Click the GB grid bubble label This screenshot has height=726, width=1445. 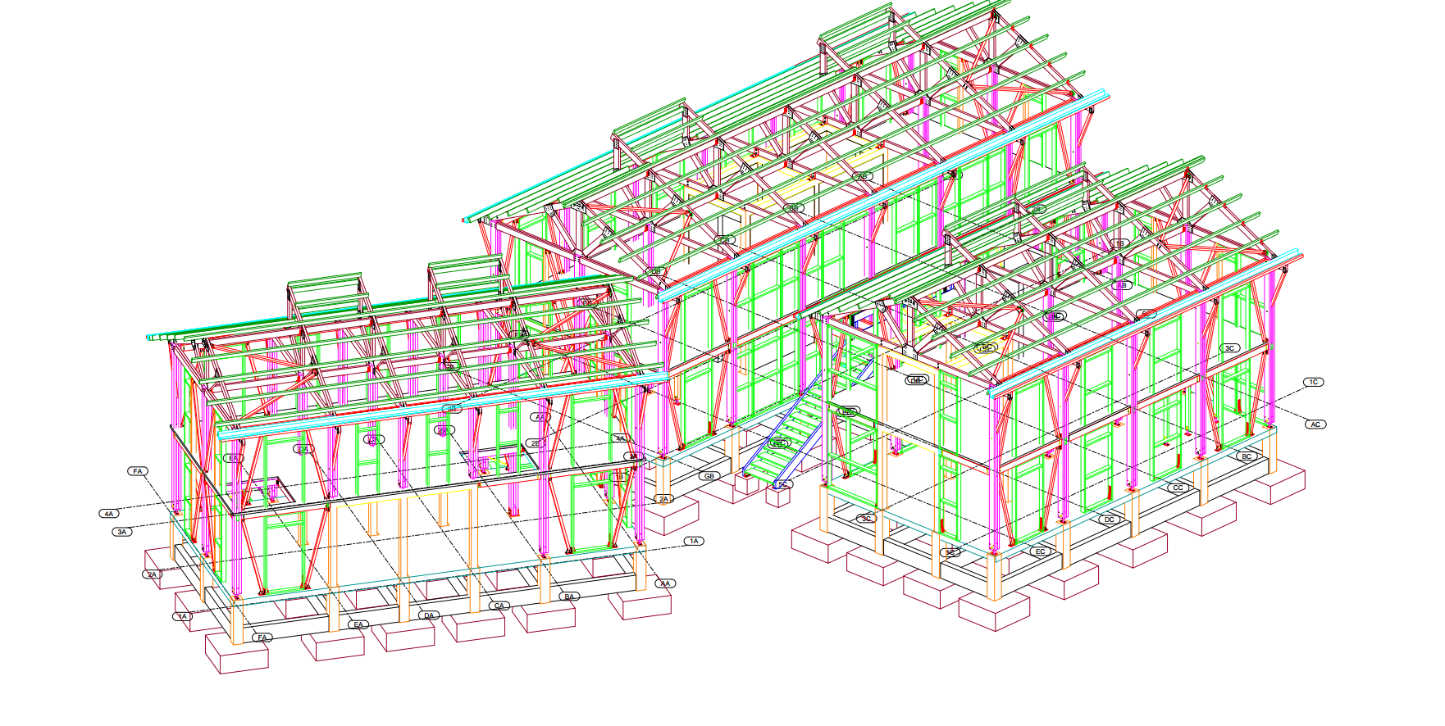coord(709,476)
